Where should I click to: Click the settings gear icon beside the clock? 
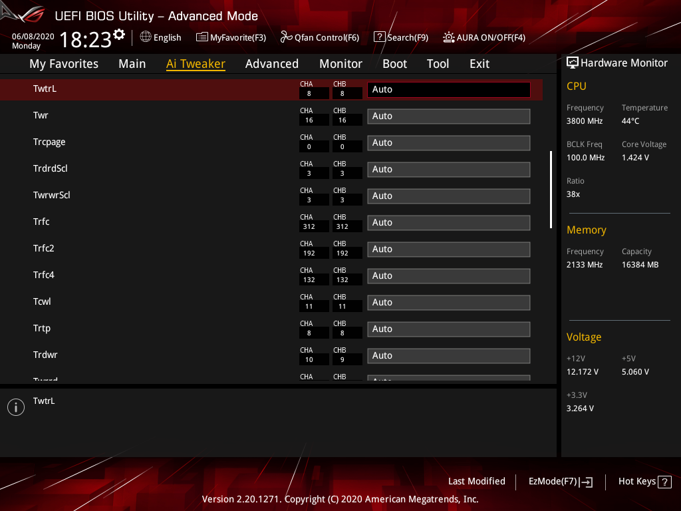pyautogui.click(x=119, y=35)
